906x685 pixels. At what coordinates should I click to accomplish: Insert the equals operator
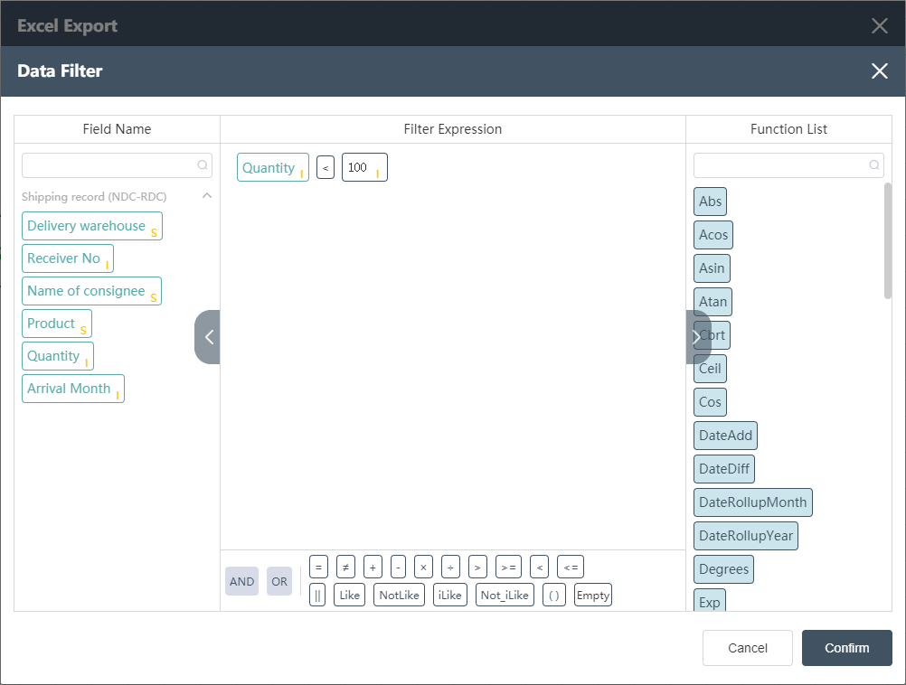318,568
